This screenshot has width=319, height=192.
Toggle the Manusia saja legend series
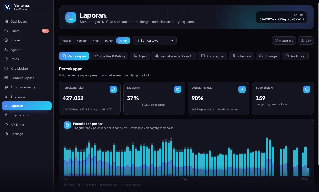(108, 185)
